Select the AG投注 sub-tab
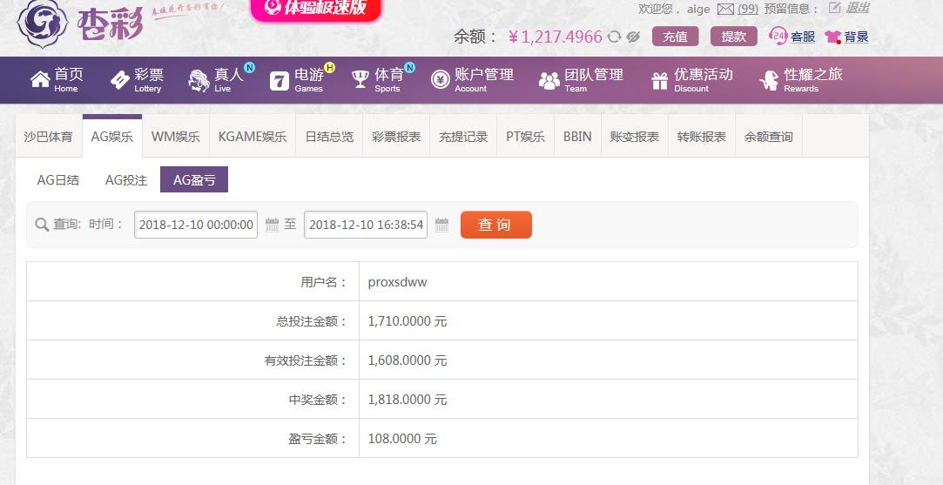The width and height of the screenshot is (943, 485). [125, 180]
